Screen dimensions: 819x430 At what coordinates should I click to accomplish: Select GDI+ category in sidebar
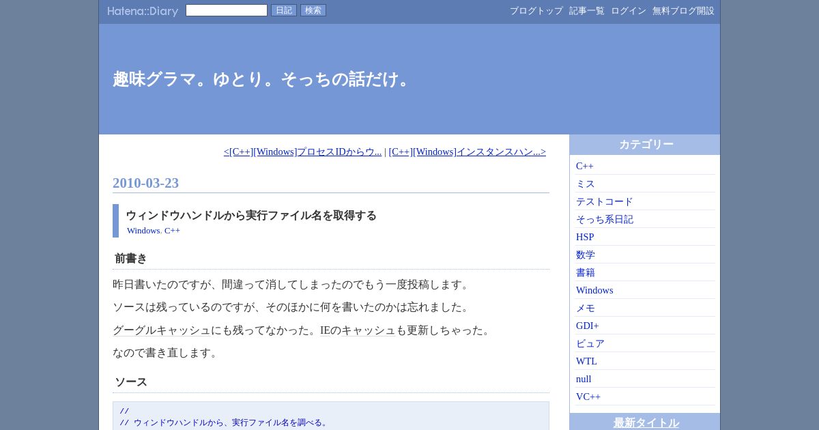click(x=588, y=326)
